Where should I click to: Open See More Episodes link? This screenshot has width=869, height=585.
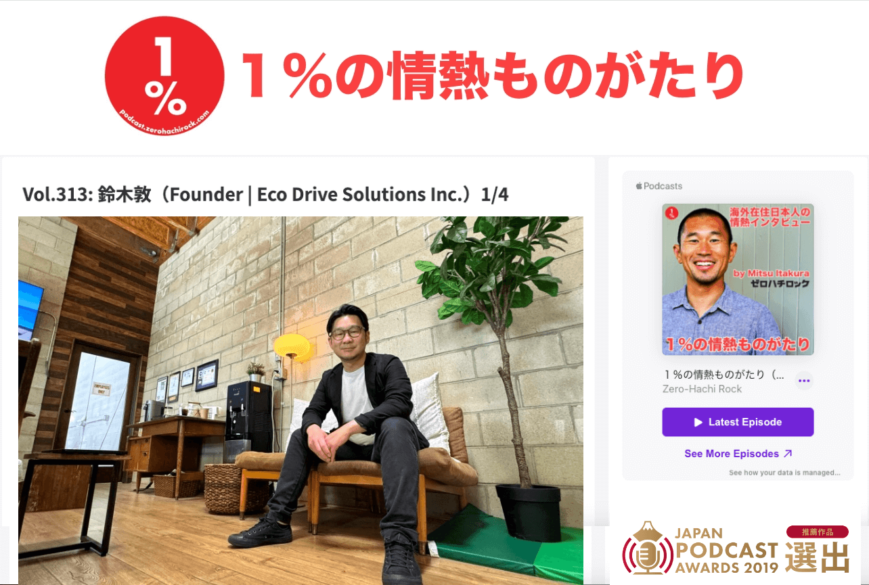click(x=738, y=454)
